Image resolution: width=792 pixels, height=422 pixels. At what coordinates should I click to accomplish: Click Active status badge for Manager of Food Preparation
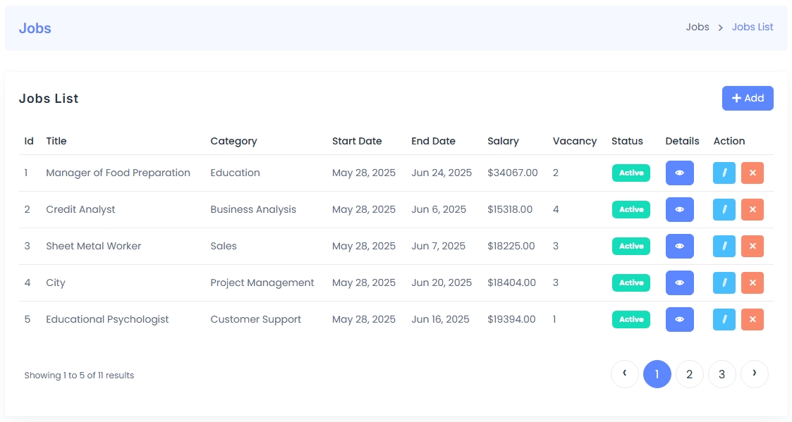coord(631,173)
